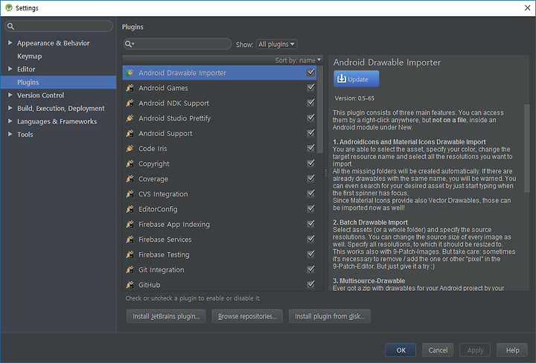Click the Cancel button

click(438, 350)
